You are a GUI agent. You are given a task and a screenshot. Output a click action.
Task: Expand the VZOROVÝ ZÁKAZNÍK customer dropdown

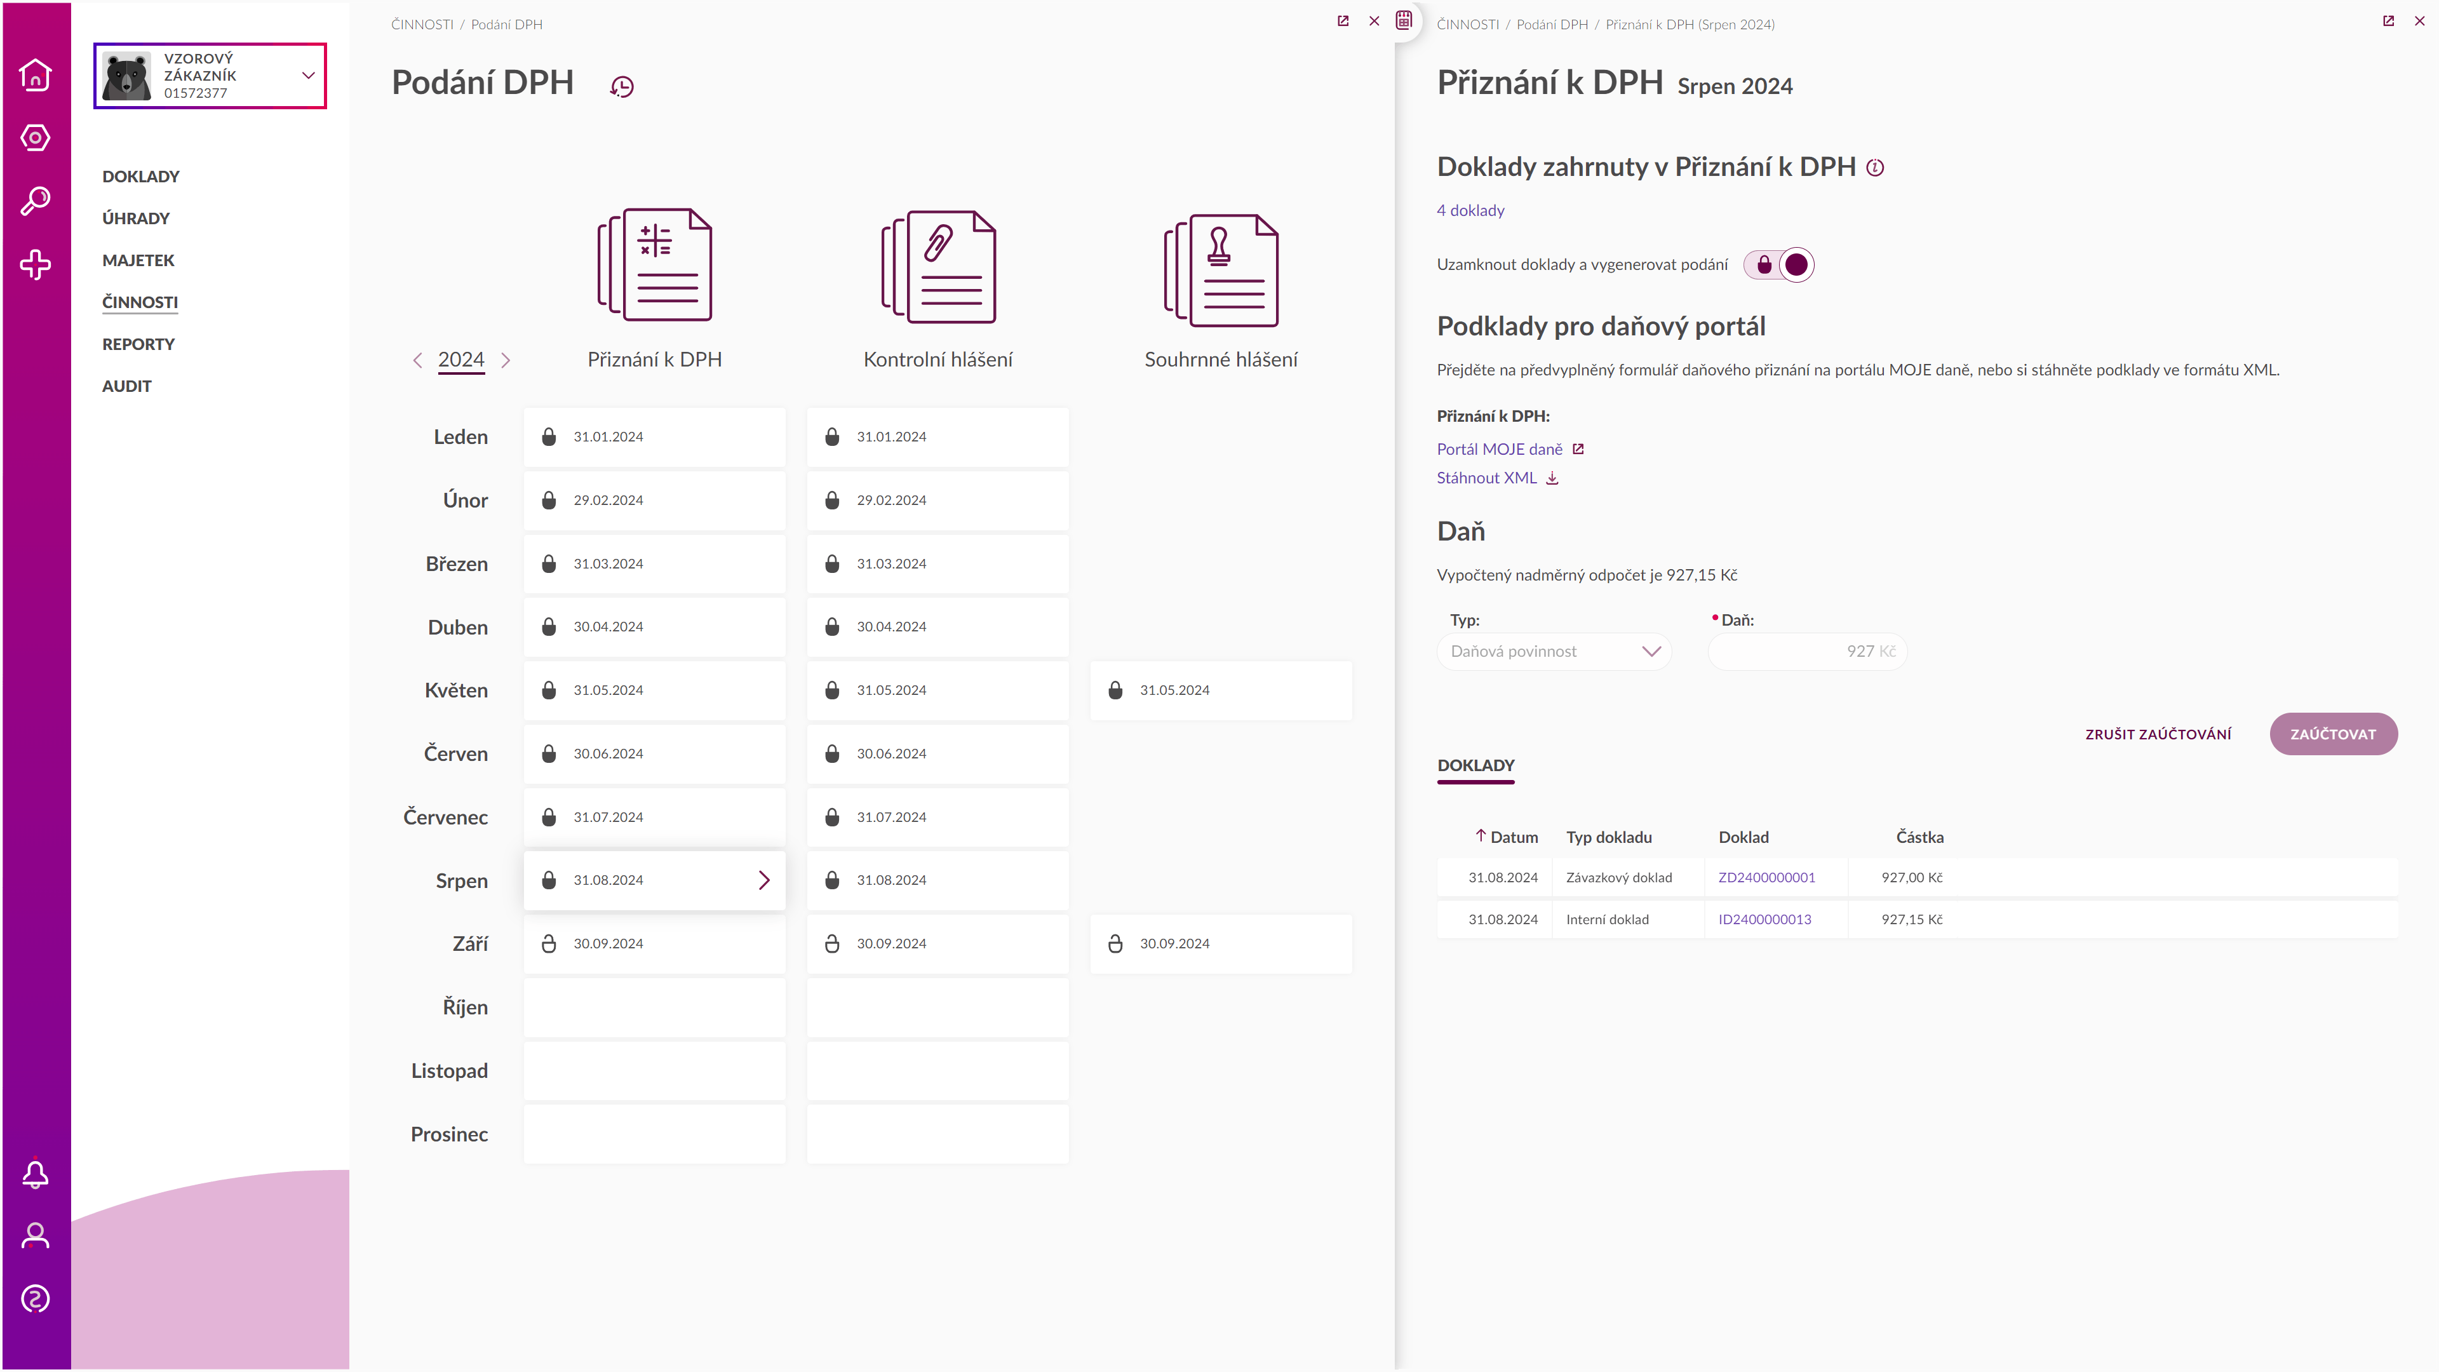(x=307, y=76)
